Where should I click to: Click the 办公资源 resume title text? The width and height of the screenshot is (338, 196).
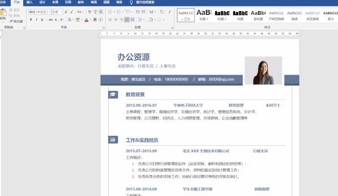pos(134,57)
